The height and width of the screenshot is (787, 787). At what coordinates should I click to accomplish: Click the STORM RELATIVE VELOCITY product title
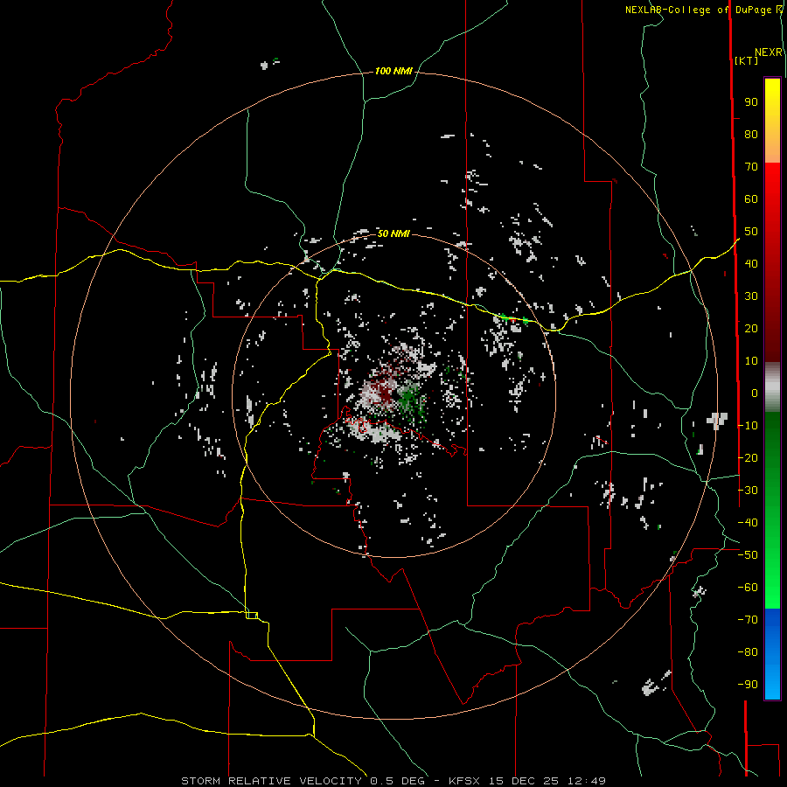tap(274, 781)
